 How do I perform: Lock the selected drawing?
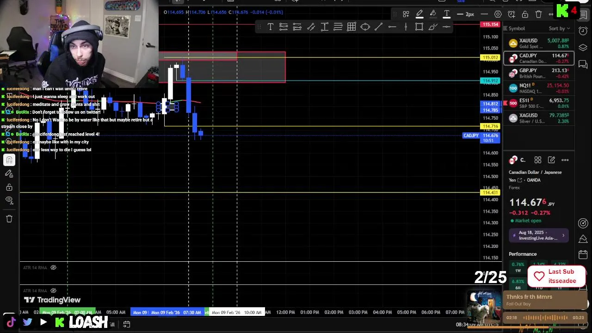pyautogui.click(x=525, y=14)
